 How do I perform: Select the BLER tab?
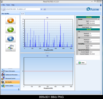point(23,14)
